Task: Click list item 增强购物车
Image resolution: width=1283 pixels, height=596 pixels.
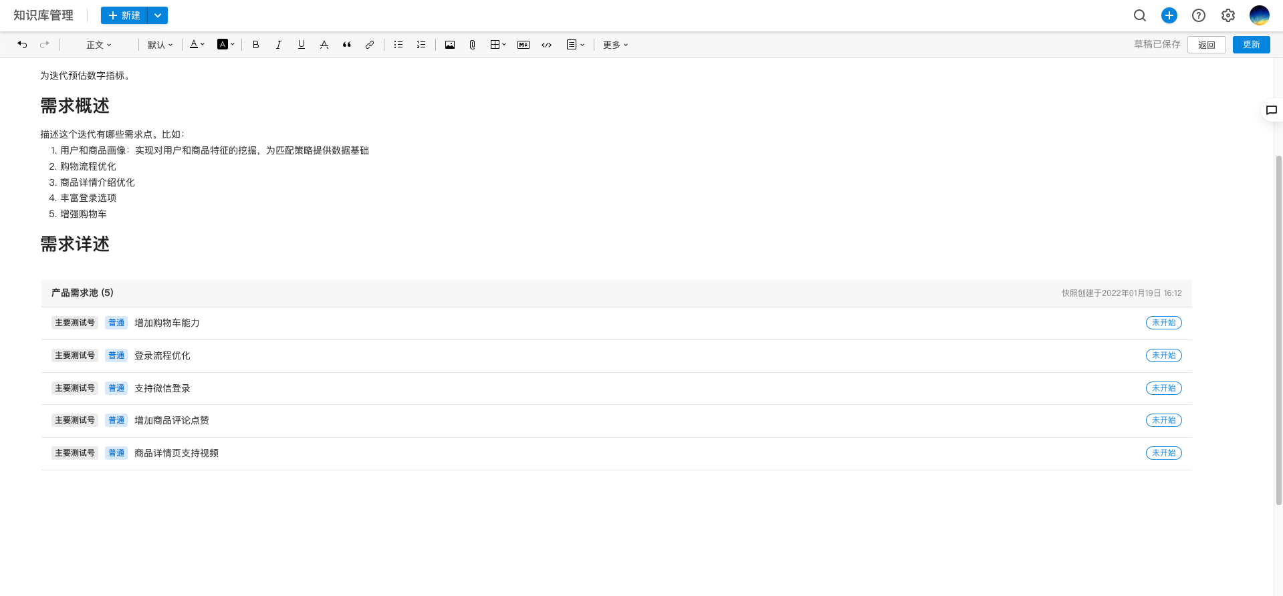Action: 84,214
